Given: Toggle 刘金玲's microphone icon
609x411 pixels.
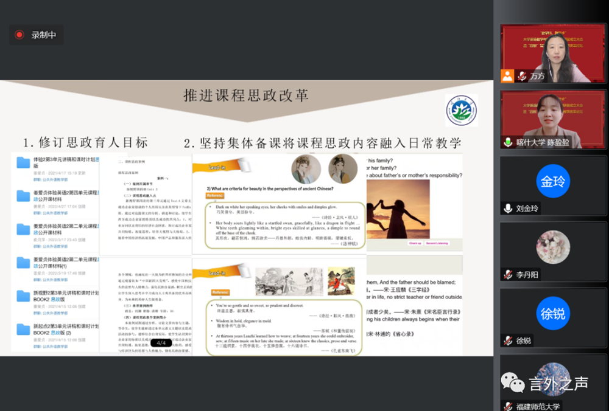Looking at the screenshot, I should pyautogui.click(x=508, y=208).
